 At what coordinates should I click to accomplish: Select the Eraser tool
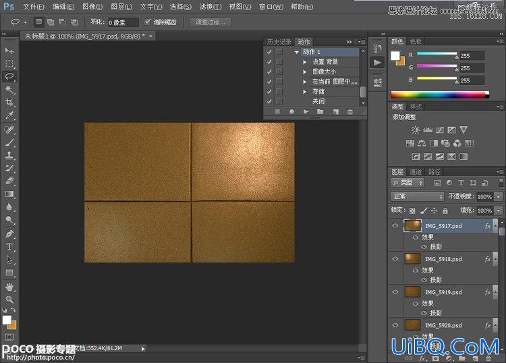(9, 181)
